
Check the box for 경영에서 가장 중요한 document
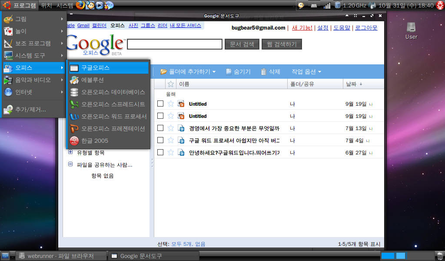[160, 128]
